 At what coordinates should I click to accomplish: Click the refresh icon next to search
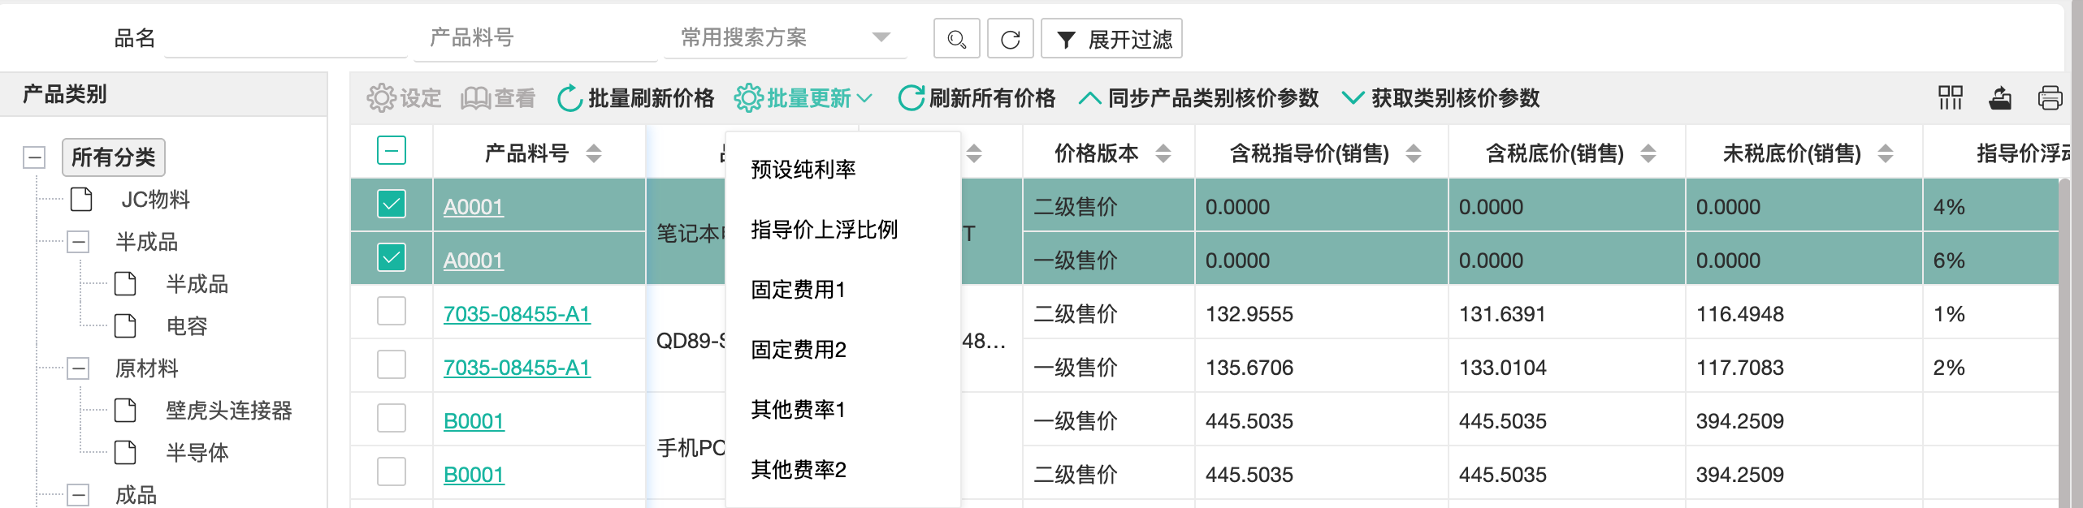pyautogui.click(x=1010, y=39)
